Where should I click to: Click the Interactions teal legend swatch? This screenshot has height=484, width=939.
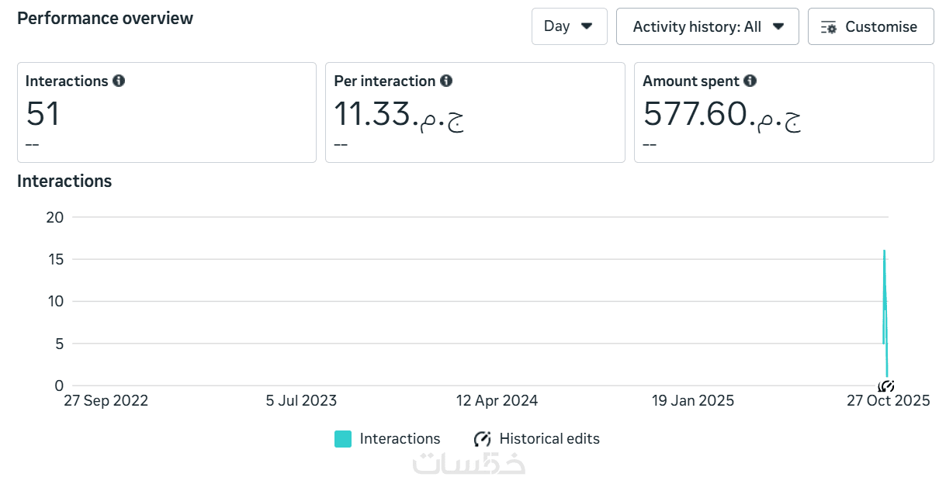click(343, 439)
